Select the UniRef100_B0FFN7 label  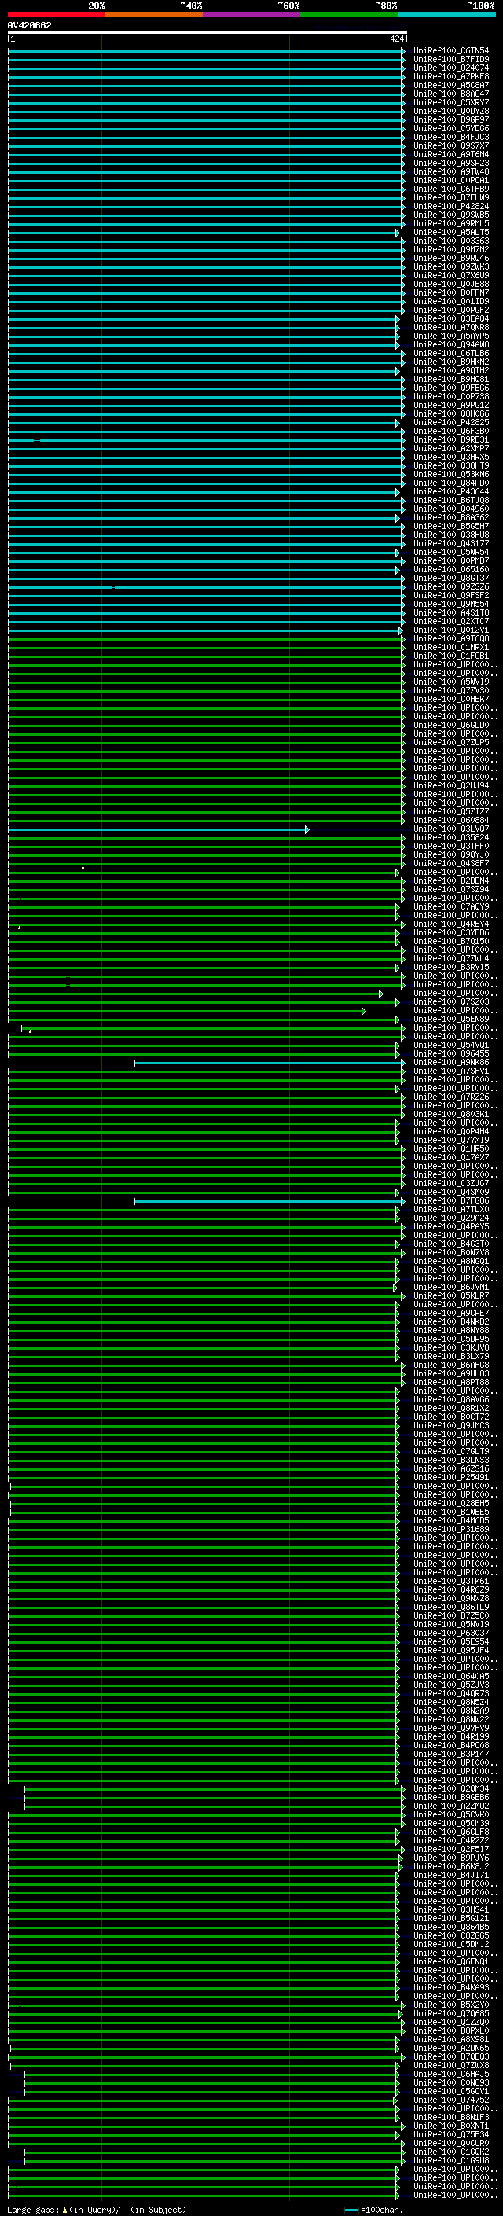(451, 292)
